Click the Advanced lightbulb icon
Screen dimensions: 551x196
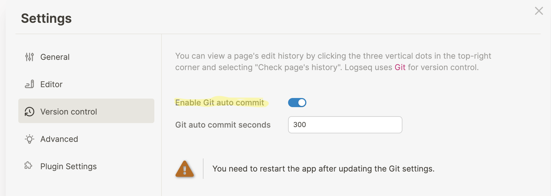[x=29, y=139]
